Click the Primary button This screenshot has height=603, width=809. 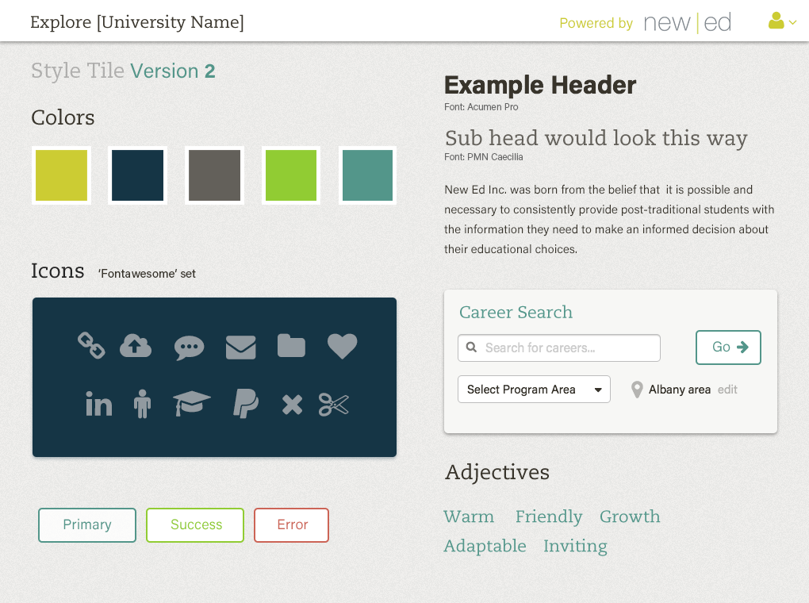(x=87, y=525)
